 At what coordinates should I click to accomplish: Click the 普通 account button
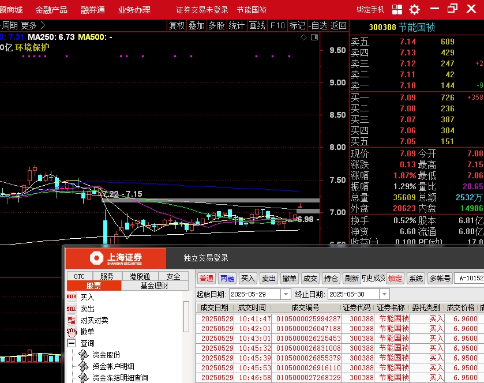point(206,279)
